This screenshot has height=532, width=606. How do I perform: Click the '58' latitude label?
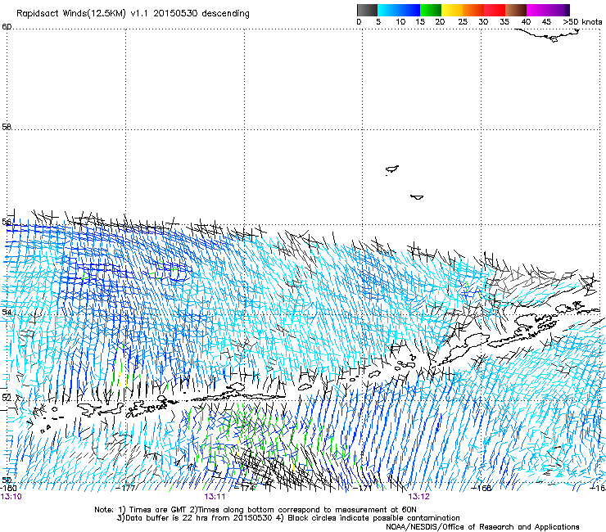pos(7,127)
